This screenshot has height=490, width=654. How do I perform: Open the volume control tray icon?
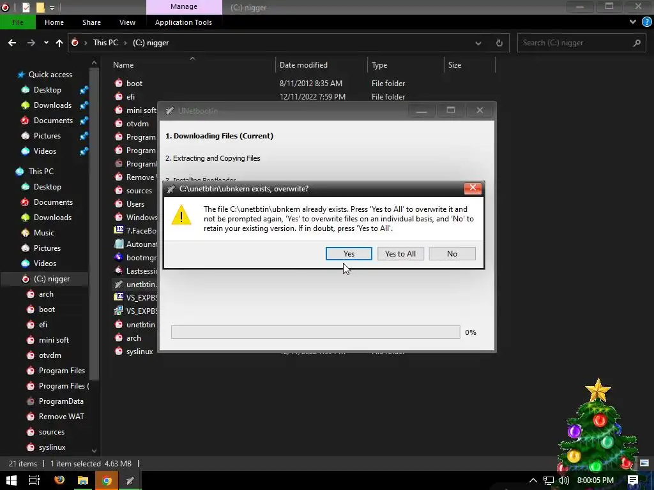point(564,480)
